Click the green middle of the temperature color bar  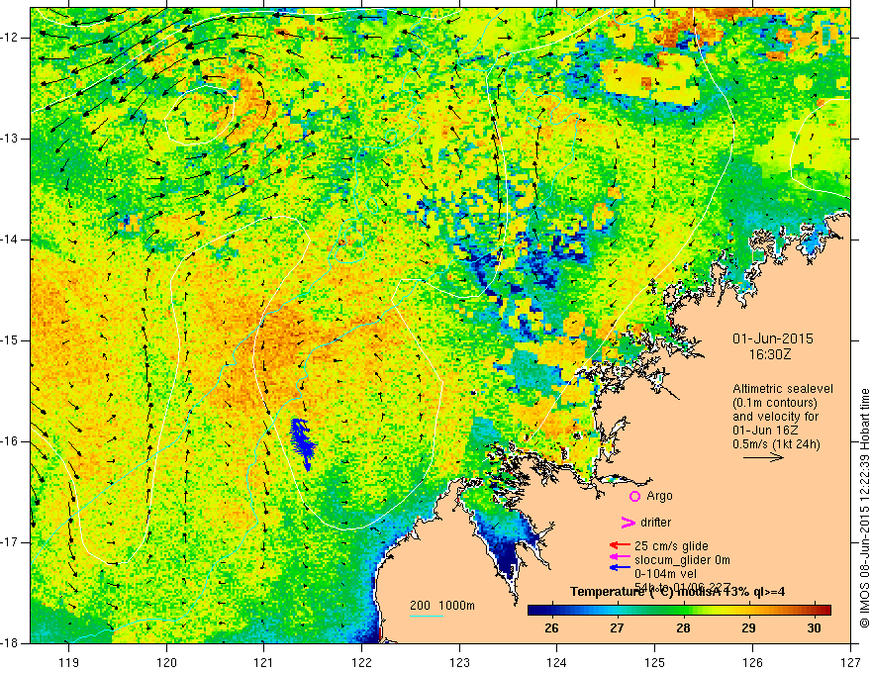click(679, 610)
